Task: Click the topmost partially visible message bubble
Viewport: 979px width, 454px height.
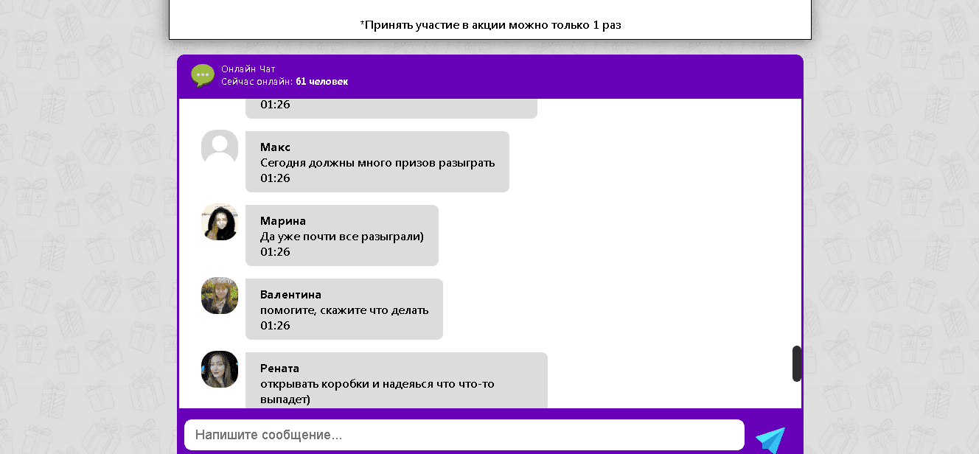Action: pos(391,105)
